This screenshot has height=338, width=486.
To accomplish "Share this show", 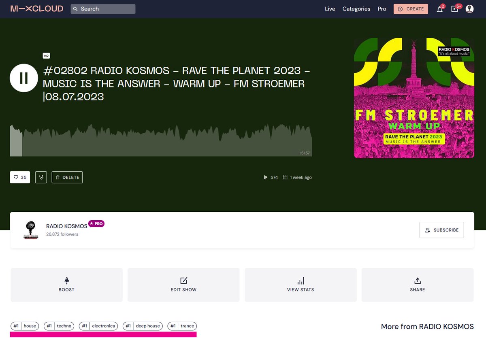I will pos(418,285).
